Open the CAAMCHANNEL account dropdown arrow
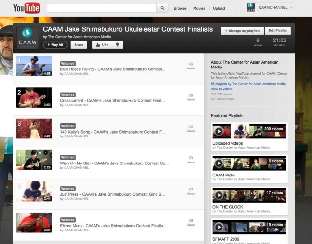This screenshot has width=312, height=244. 292,8
